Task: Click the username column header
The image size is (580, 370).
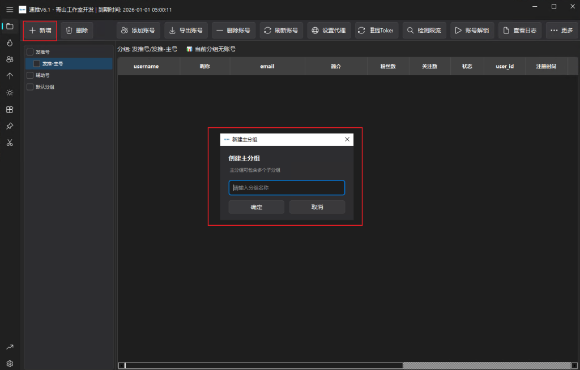Action: (146, 67)
